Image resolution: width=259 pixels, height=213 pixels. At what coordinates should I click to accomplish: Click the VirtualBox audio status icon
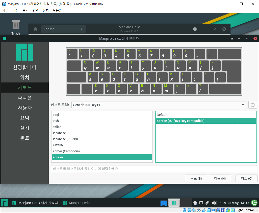[194, 210]
